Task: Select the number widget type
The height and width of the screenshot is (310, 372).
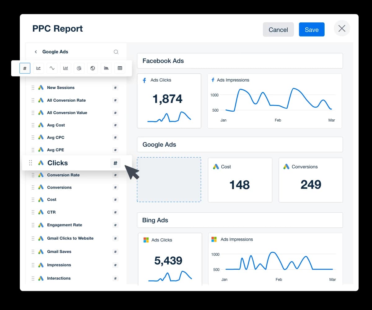Action: (25, 68)
